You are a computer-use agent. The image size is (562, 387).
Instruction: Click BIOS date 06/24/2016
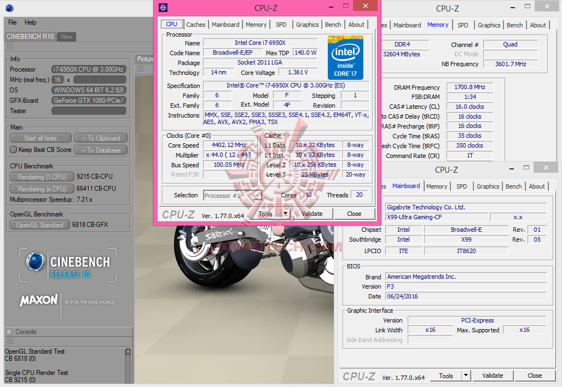coord(403,296)
